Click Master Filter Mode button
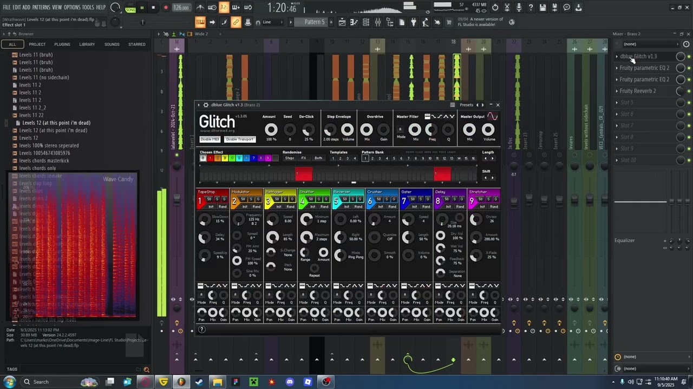Image resolution: width=693 pixels, height=389 pixels. click(401, 130)
